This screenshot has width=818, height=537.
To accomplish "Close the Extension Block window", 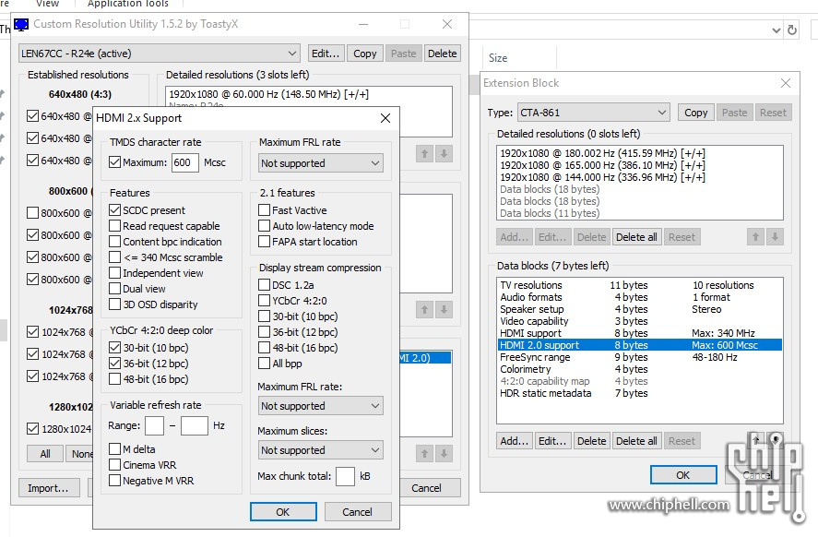I will (785, 83).
